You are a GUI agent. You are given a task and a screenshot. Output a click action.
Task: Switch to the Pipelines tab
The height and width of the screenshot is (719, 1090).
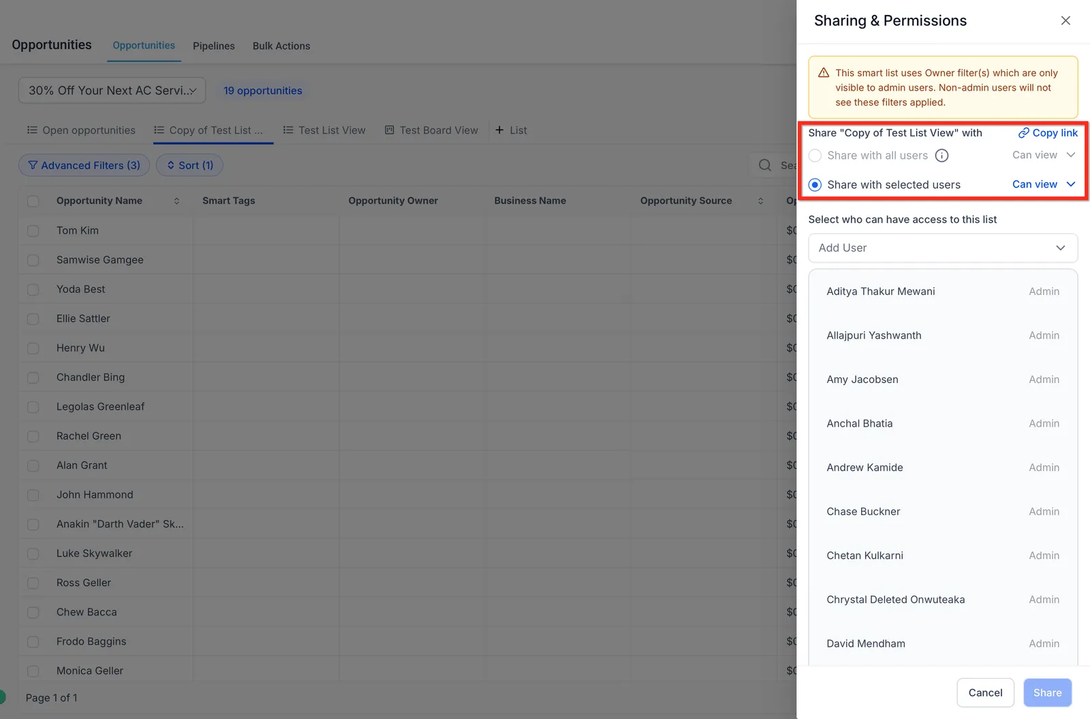[214, 46]
